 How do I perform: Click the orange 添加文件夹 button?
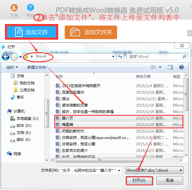point(91,32)
